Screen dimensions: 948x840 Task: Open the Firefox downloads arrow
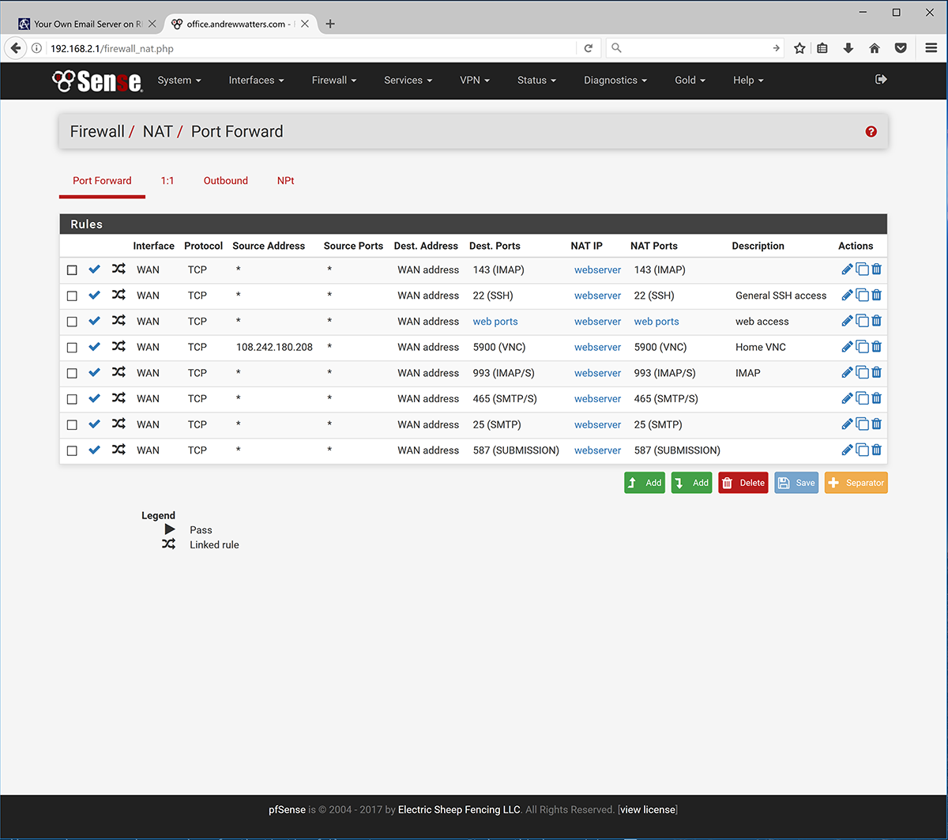848,48
